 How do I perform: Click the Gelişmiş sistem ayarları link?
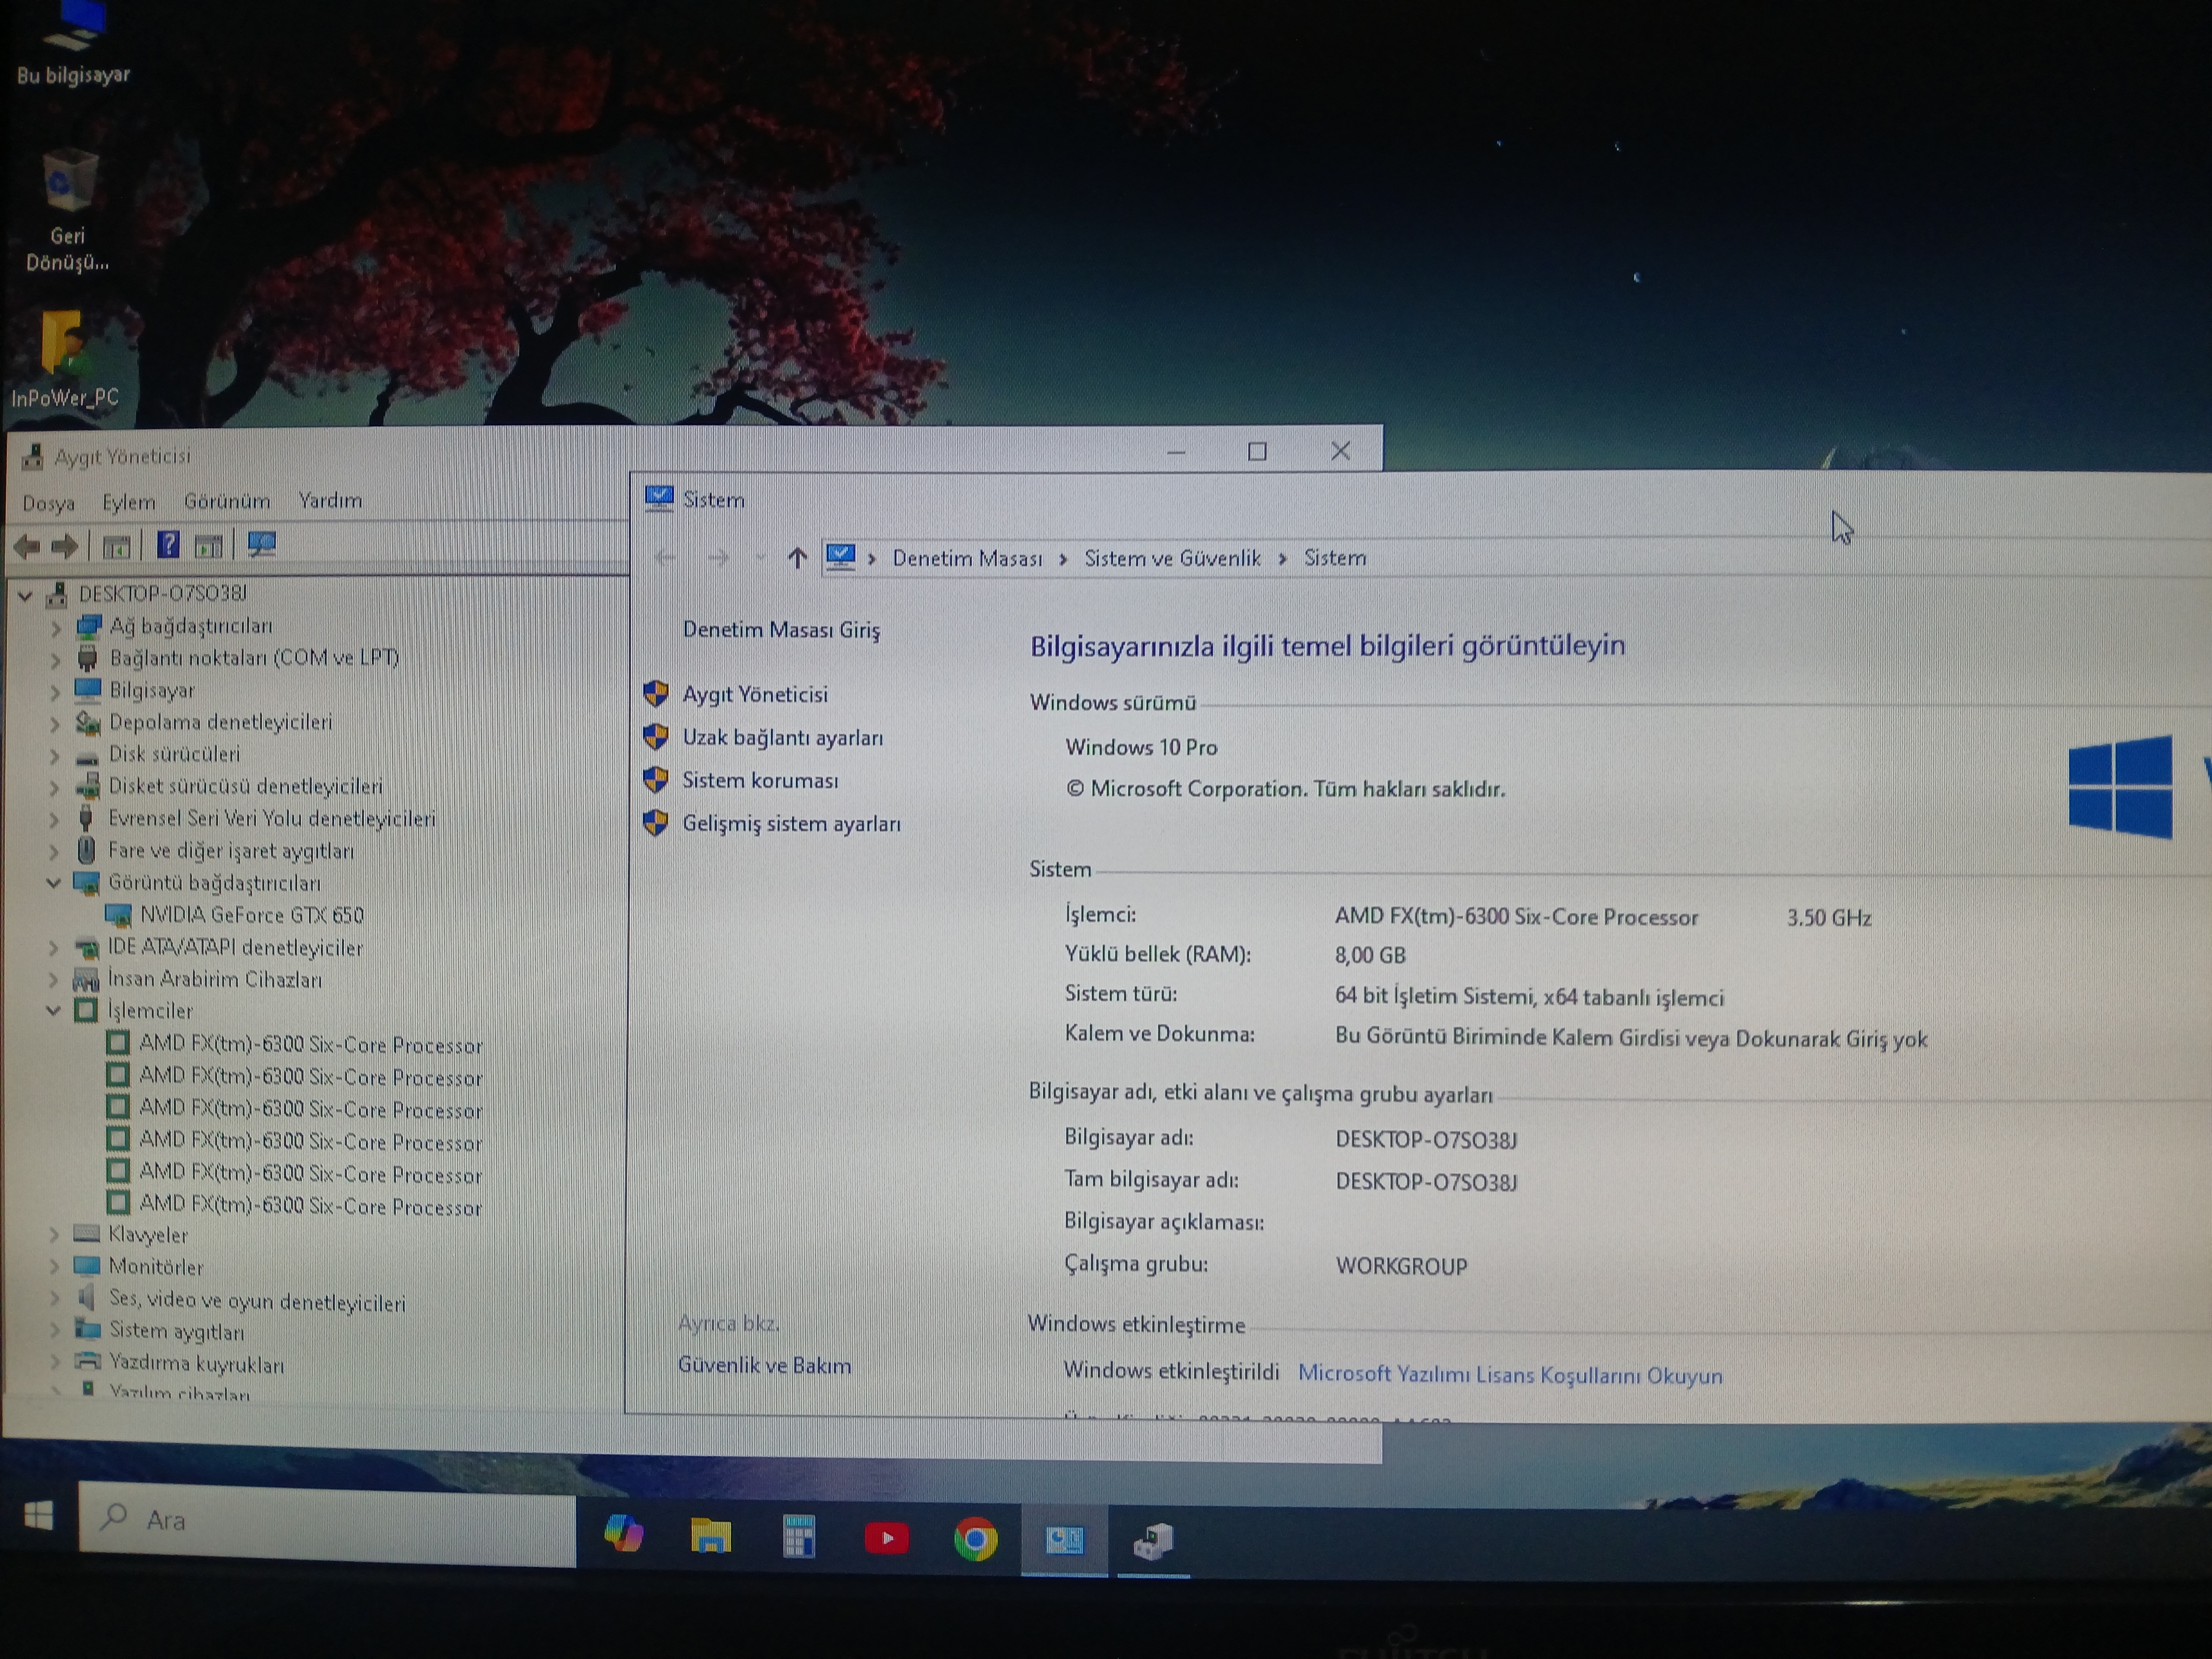pos(790,824)
